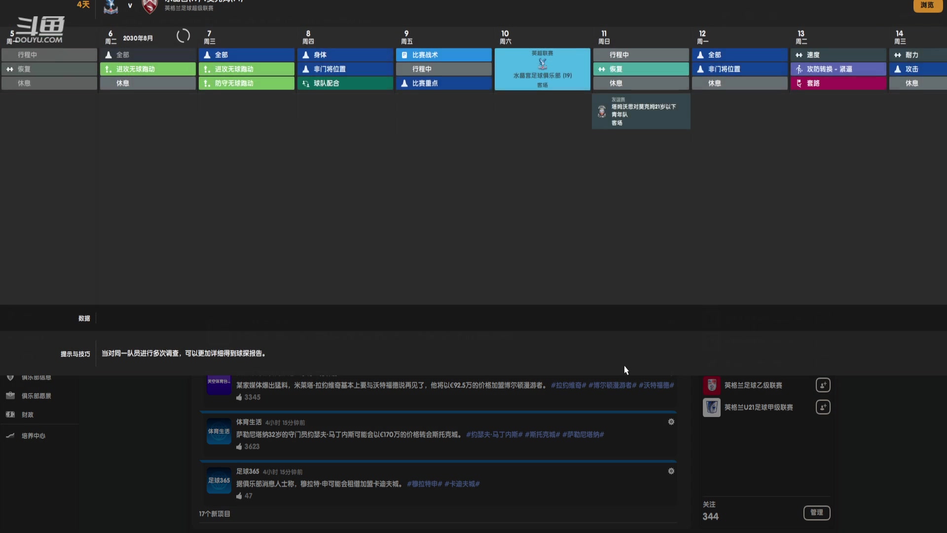Click the 4天 countdown text
Screen dimensions: 947x533
(x=83, y=5)
